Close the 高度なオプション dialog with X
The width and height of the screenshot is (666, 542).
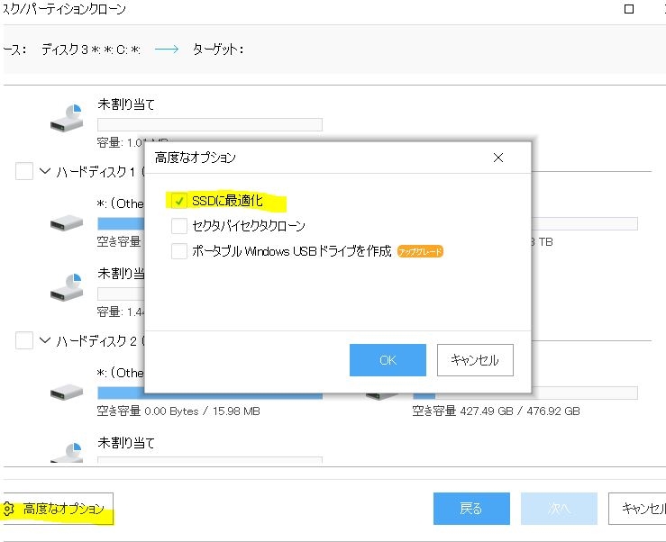pyautogui.click(x=498, y=158)
